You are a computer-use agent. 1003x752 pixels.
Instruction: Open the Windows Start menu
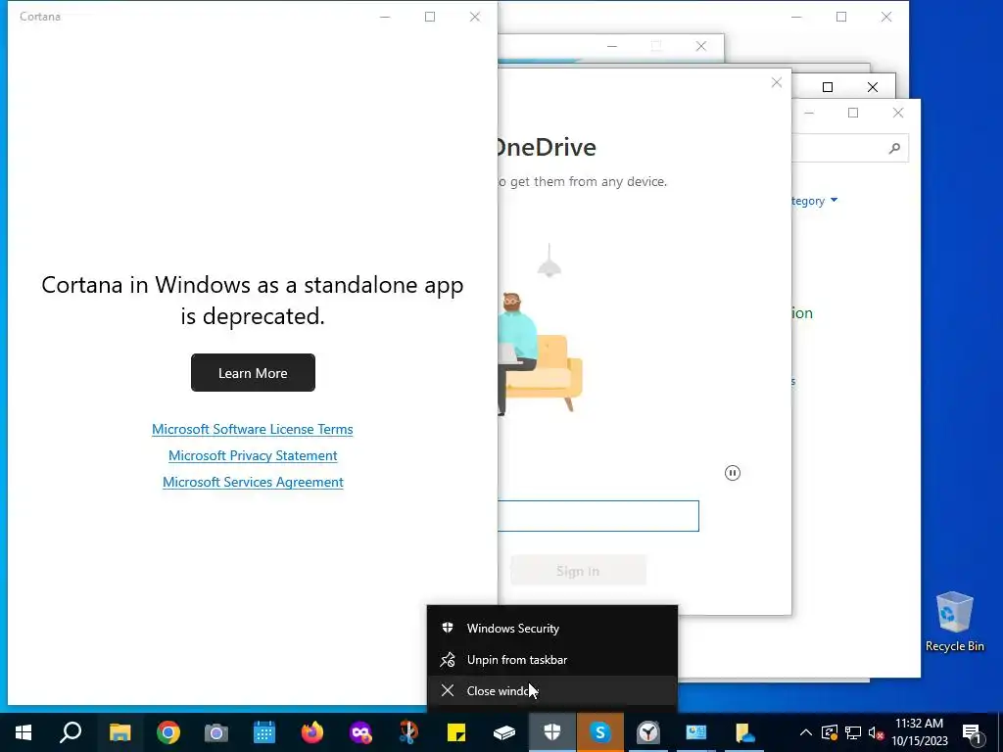[24, 732]
